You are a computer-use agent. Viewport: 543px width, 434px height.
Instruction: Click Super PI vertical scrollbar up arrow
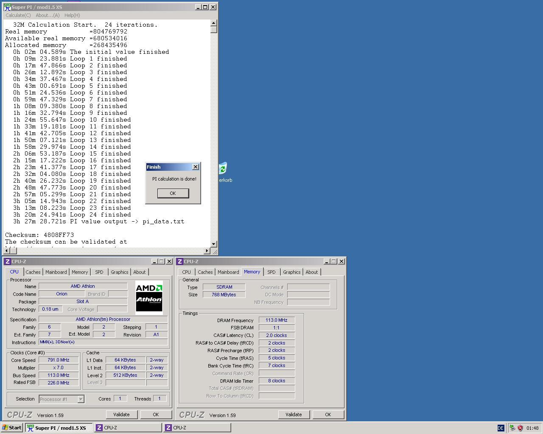tap(214, 23)
